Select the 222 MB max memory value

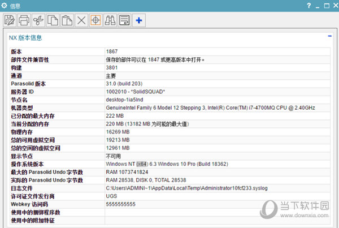pyautogui.click(x=115, y=116)
